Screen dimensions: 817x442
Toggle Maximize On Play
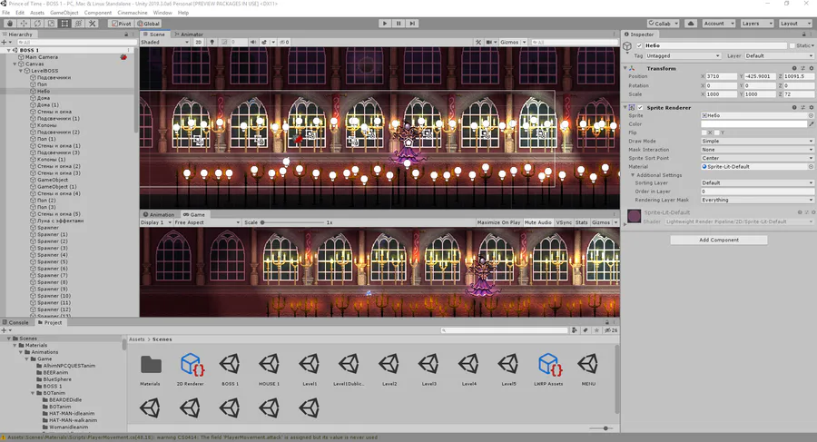click(x=498, y=222)
